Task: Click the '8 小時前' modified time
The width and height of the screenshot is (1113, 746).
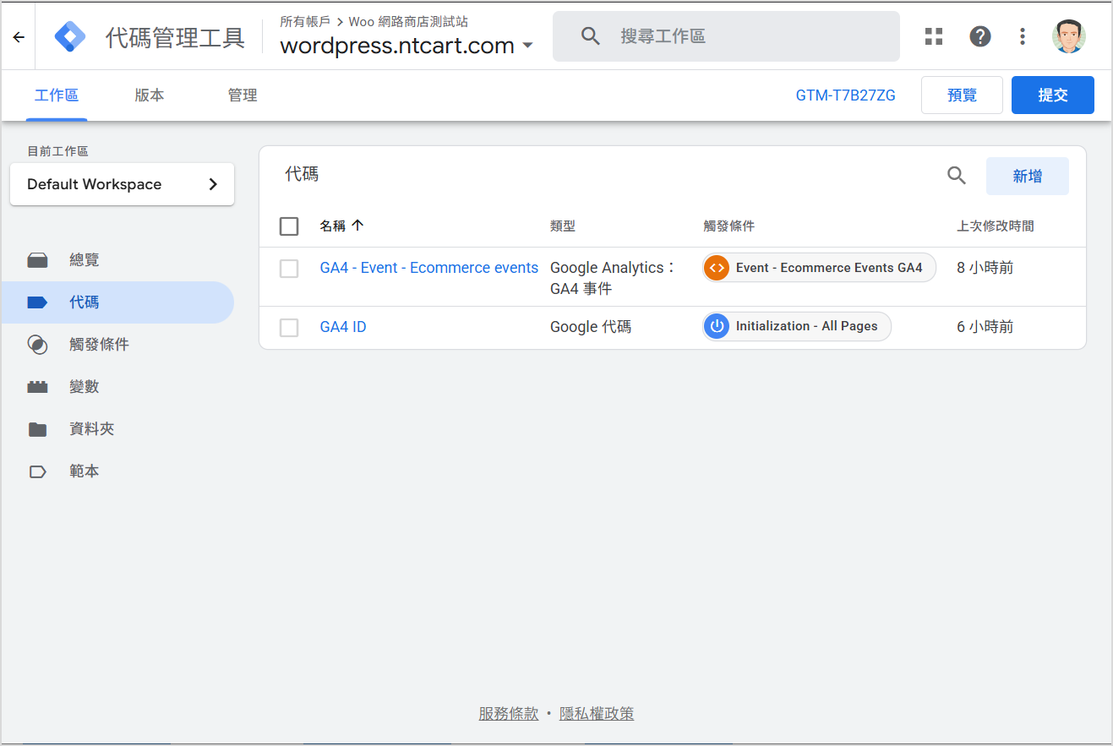Action: (x=985, y=268)
